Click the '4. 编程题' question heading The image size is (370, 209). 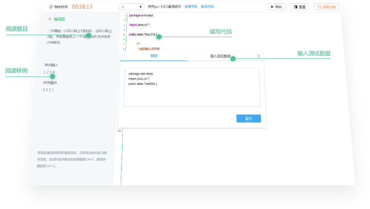coord(57,19)
